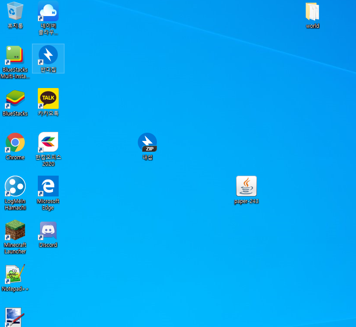Click the "world" folder name label

click(x=313, y=26)
